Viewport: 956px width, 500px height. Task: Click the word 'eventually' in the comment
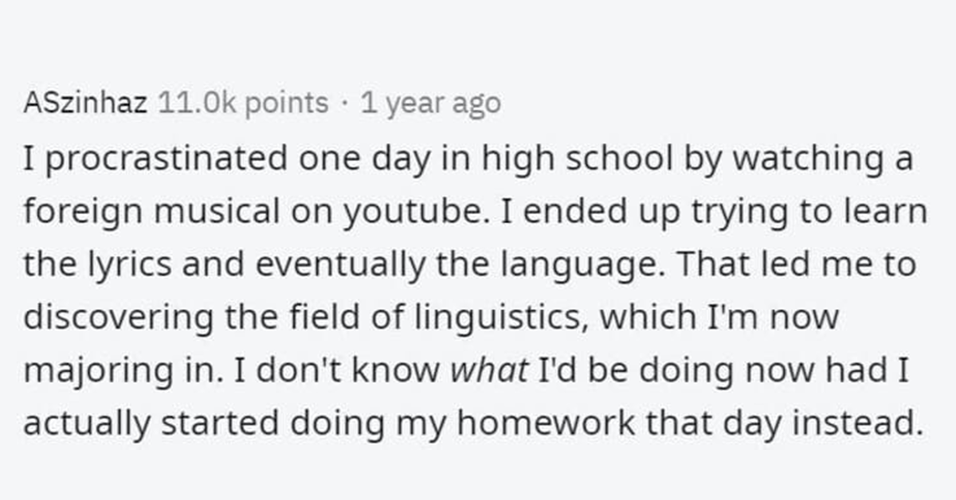pos(336,267)
